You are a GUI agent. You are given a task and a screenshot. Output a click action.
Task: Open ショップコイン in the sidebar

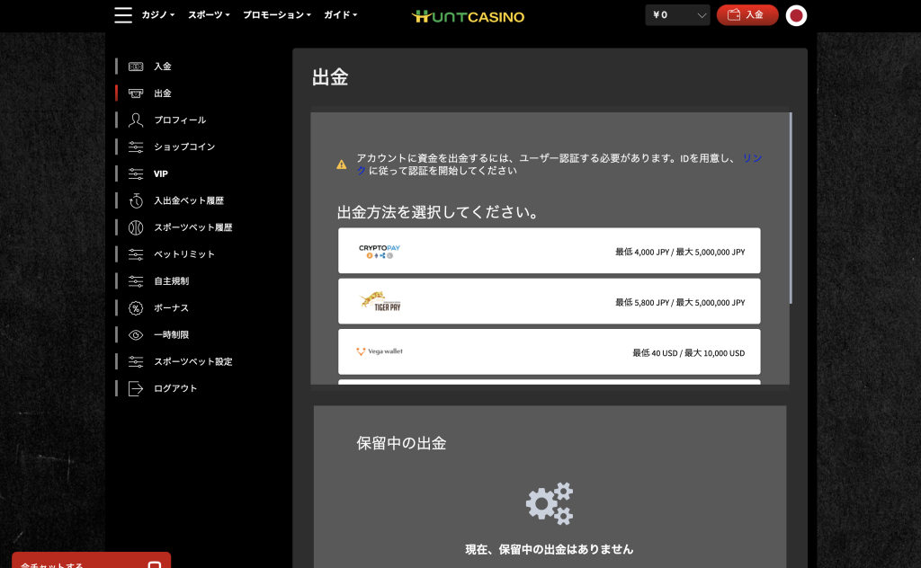pyautogui.click(x=184, y=146)
